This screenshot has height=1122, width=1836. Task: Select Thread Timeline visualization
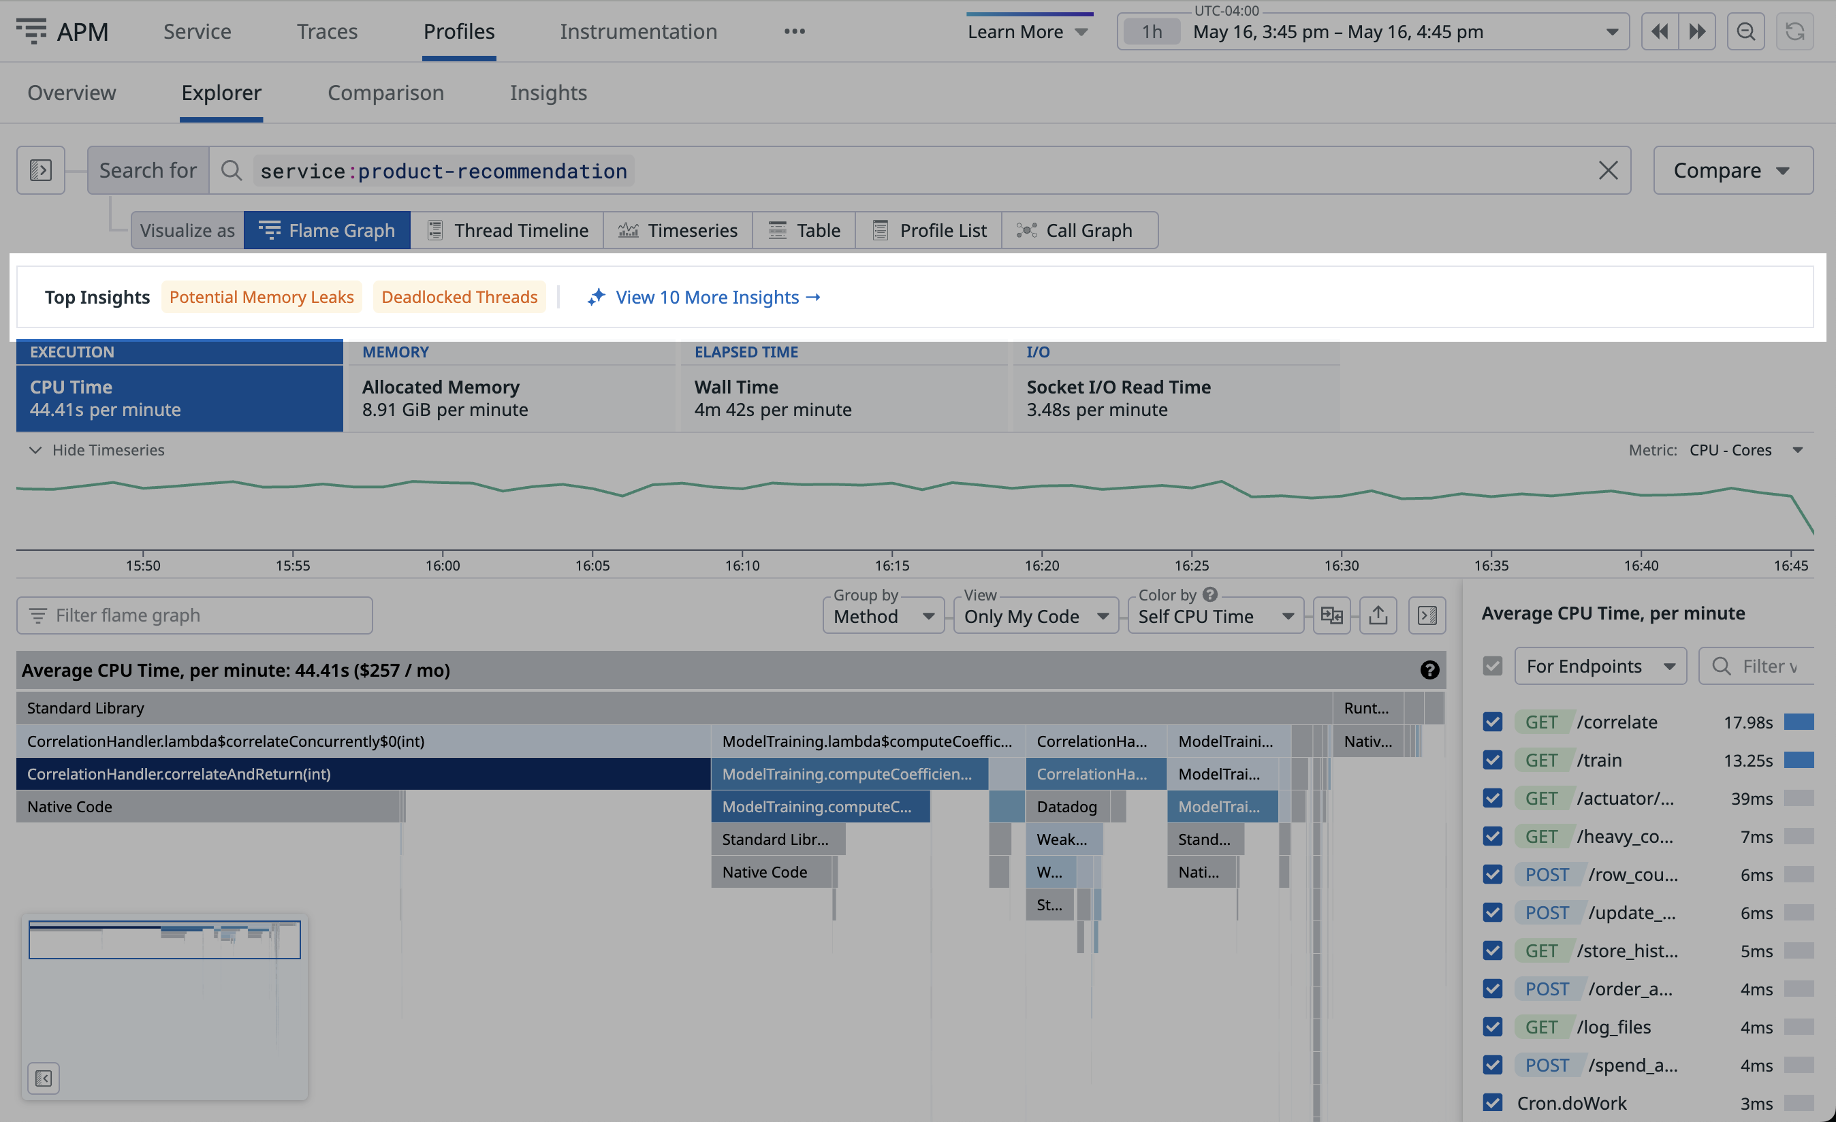(x=507, y=230)
